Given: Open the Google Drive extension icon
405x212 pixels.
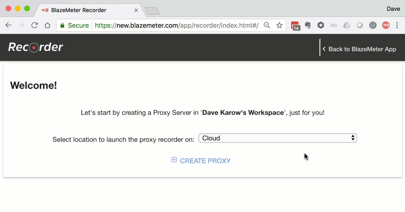Looking at the screenshot, I should (347, 25).
